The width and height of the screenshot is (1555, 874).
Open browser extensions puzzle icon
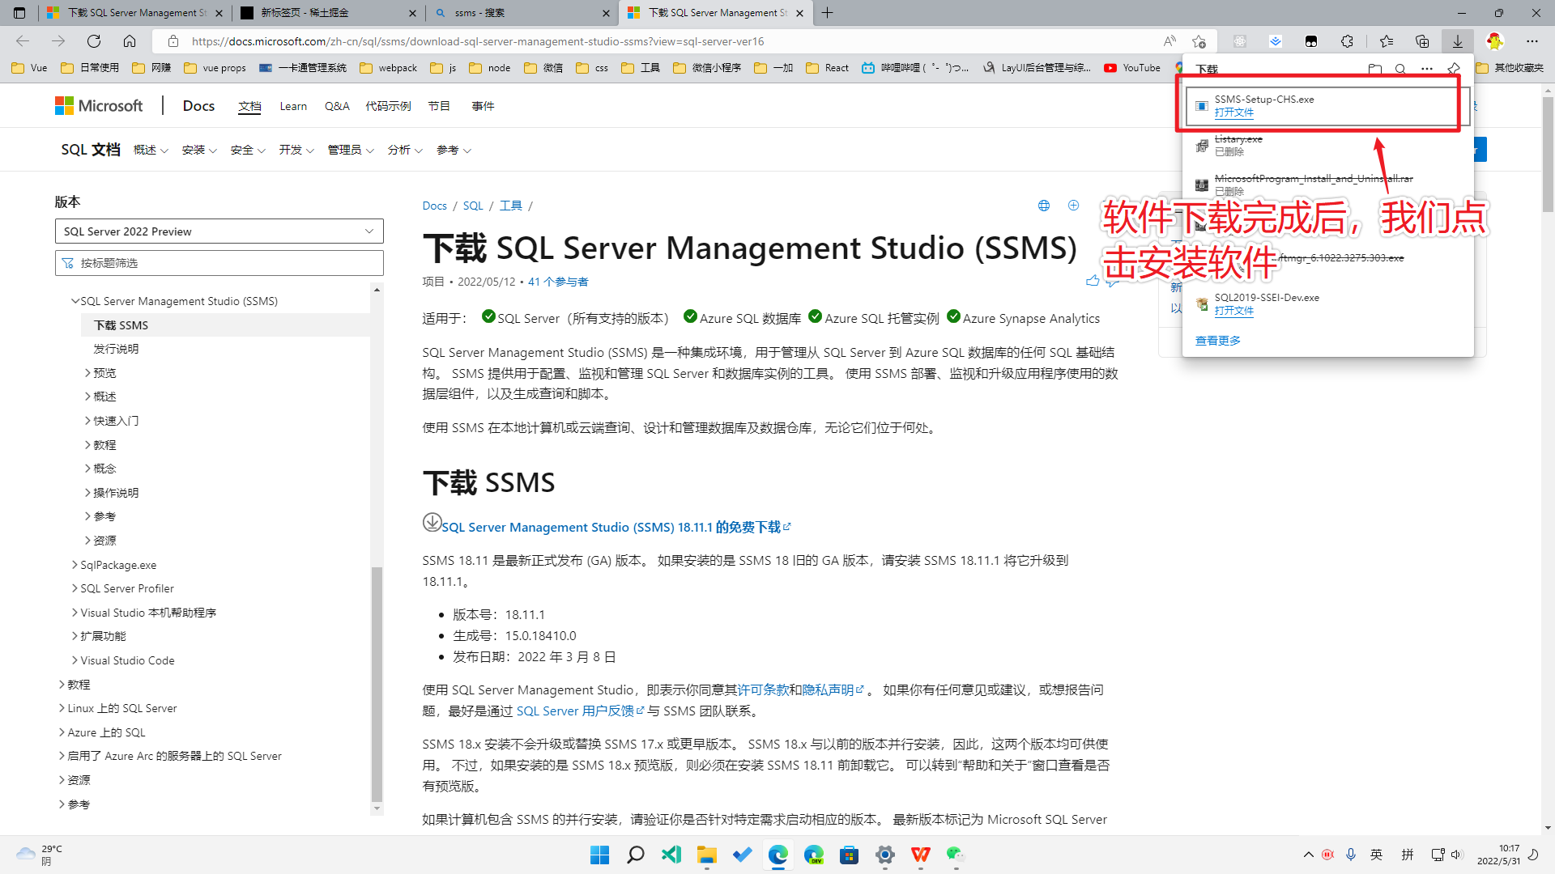coord(1347,41)
